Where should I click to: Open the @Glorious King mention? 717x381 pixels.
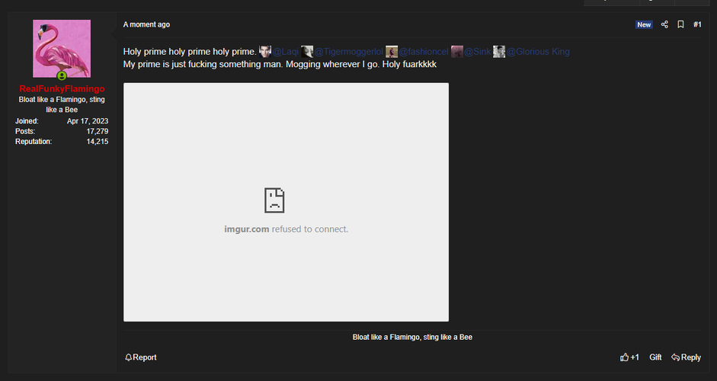[x=538, y=52]
